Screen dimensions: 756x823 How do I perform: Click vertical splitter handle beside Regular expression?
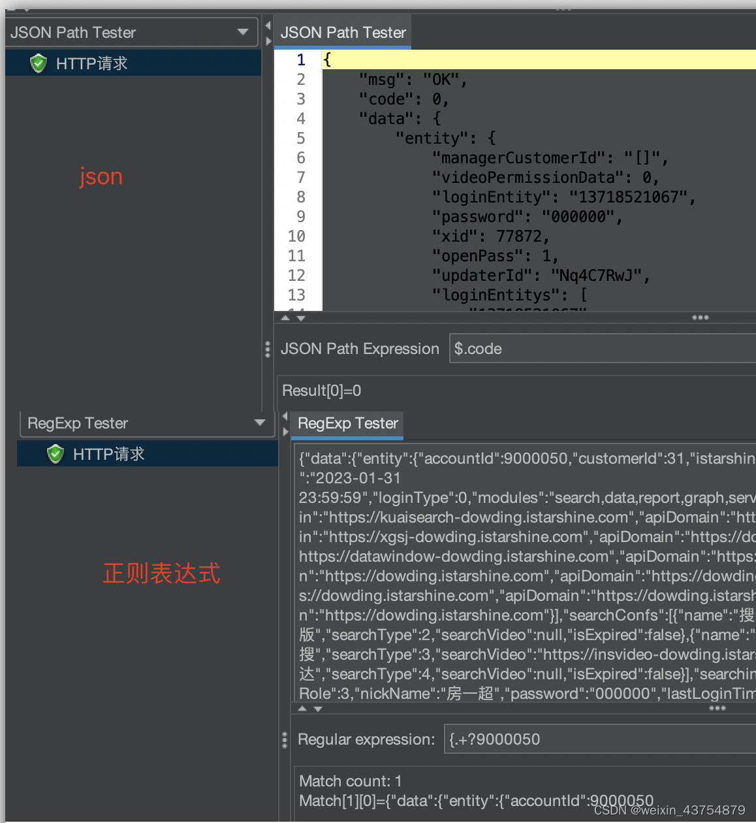[285, 740]
